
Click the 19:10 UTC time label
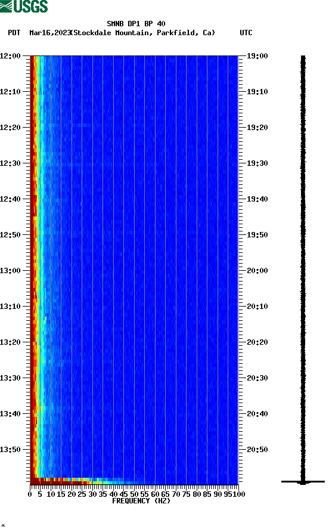(257, 92)
